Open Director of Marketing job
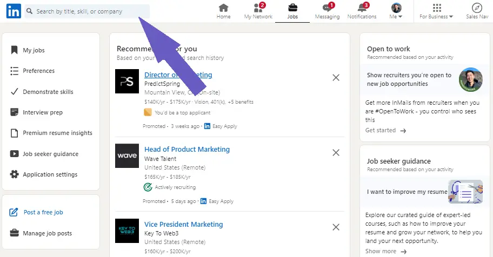Image resolution: width=493 pixels, height=257 pixels. [x=178, y=75]
